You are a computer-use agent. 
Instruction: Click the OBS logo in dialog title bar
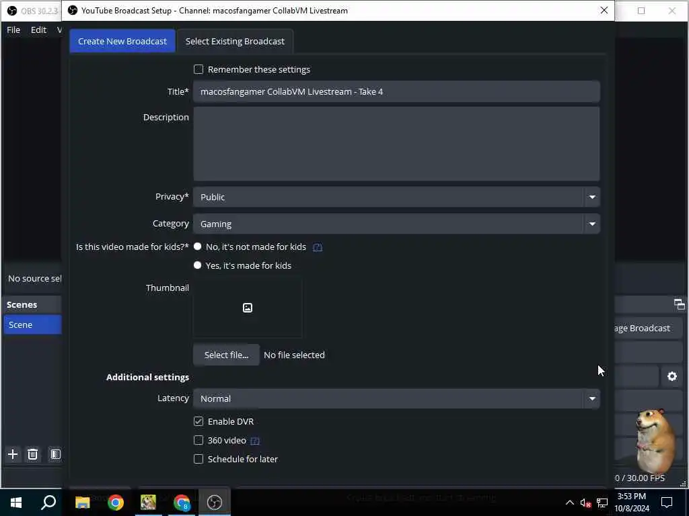[x=73, y=10]
